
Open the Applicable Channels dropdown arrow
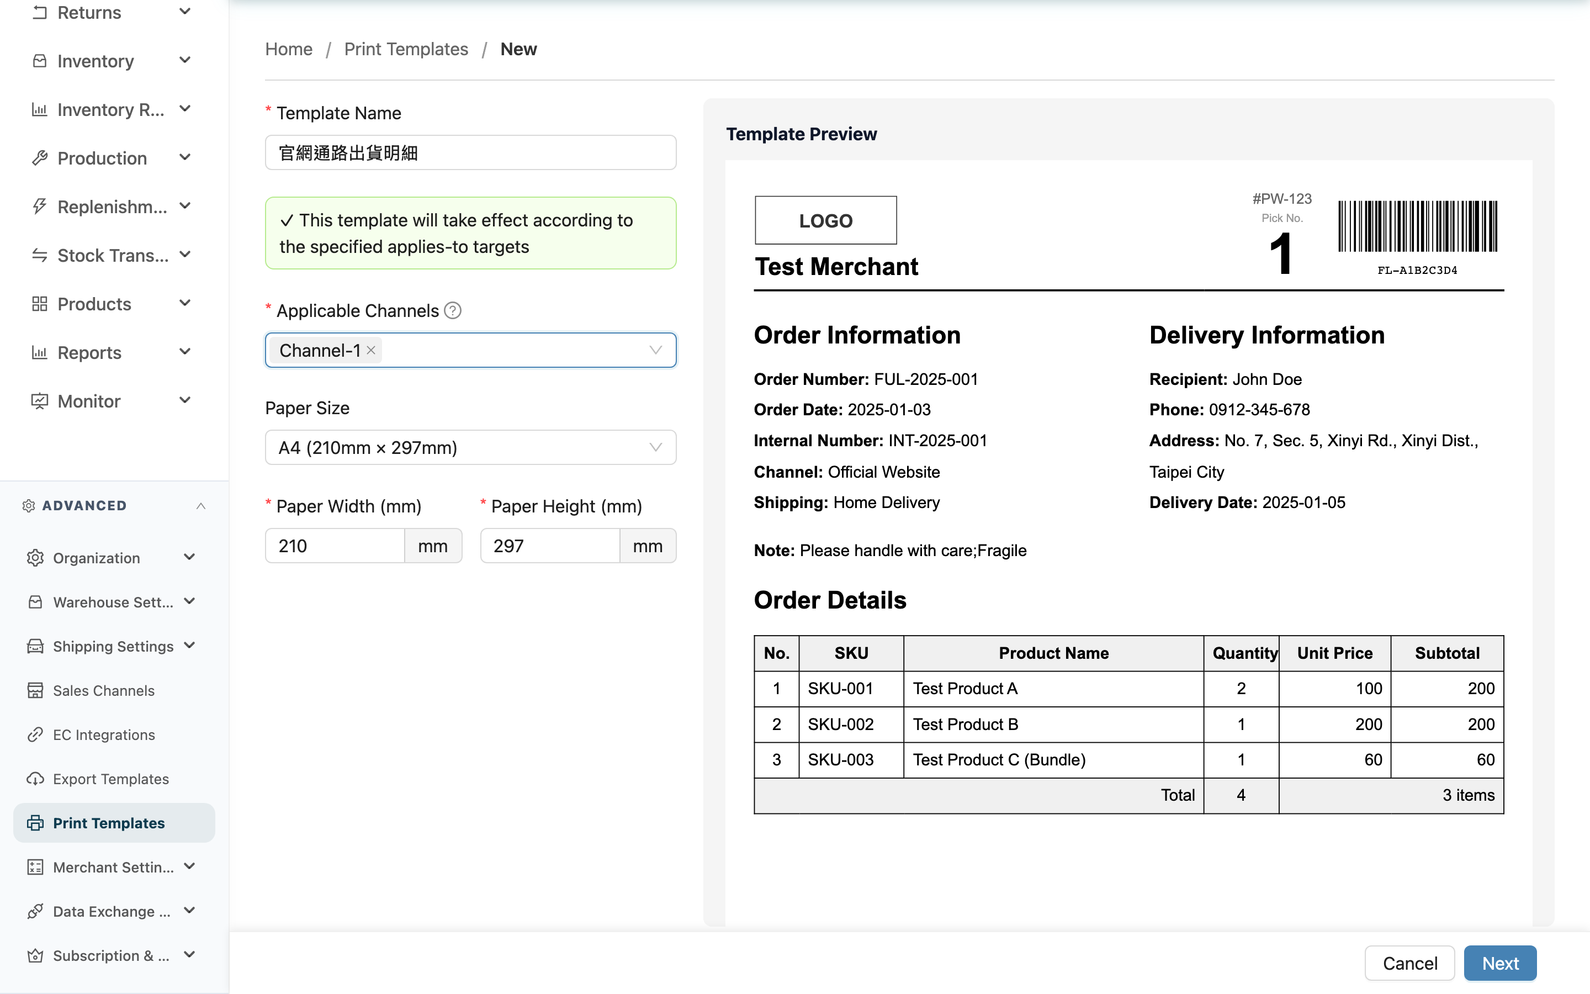pos(655,351)
